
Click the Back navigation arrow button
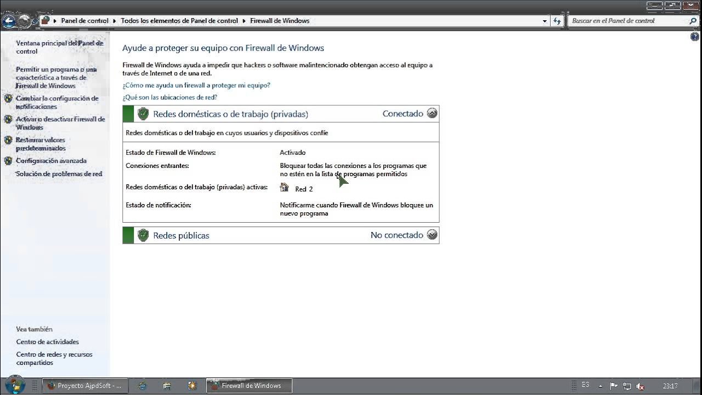pos(9,21)
